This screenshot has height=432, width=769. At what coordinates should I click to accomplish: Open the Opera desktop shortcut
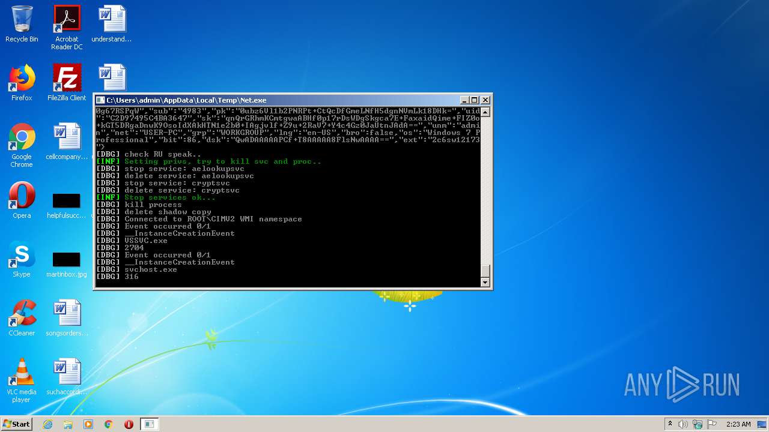coord(22,200)
